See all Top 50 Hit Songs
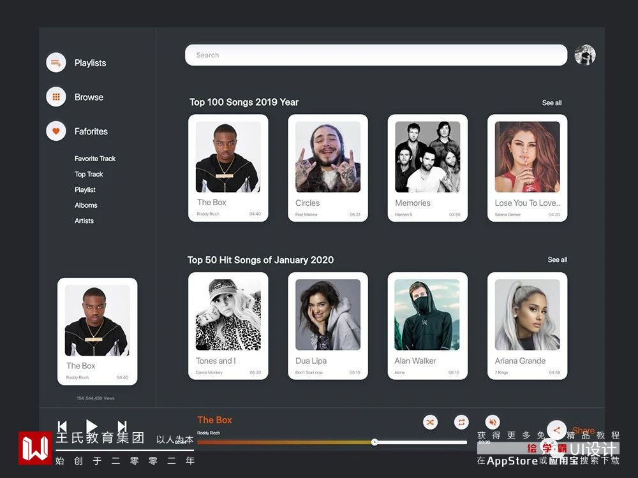 pyautogui.click(x=558, y=259)
